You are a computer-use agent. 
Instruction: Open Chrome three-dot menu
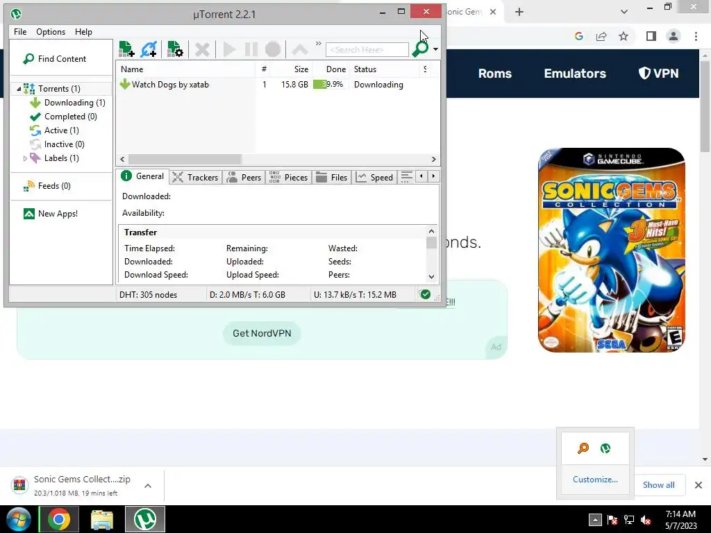(696, 36)
